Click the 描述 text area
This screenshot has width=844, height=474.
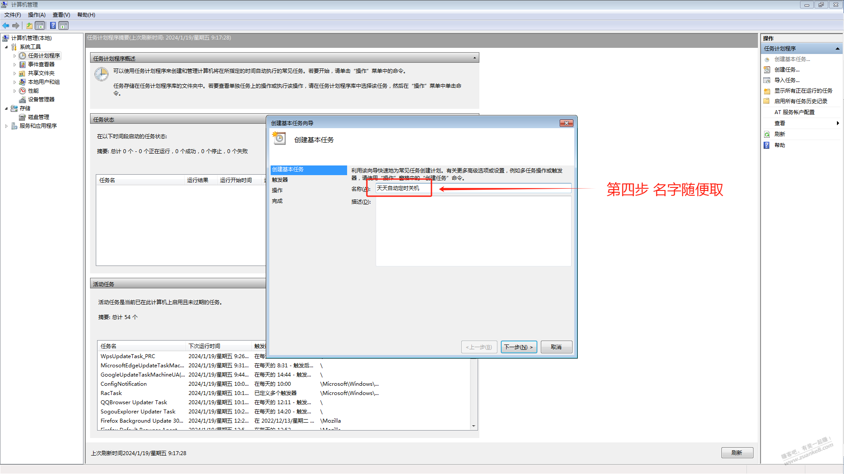pyautogui.click(x=473, y=231)
